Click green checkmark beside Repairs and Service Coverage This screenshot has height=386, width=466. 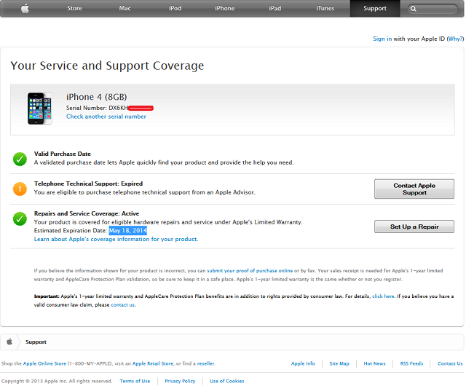click(x=20, y=219)
